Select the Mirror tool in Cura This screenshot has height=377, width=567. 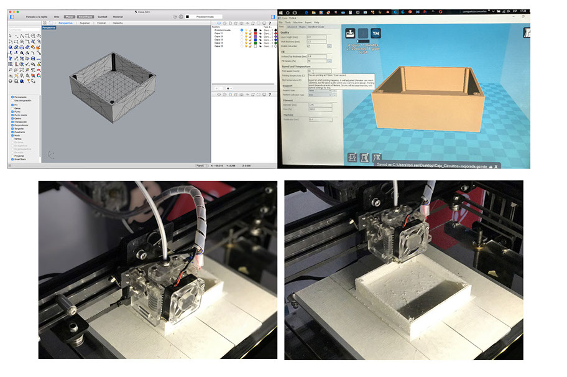[377, 158]
